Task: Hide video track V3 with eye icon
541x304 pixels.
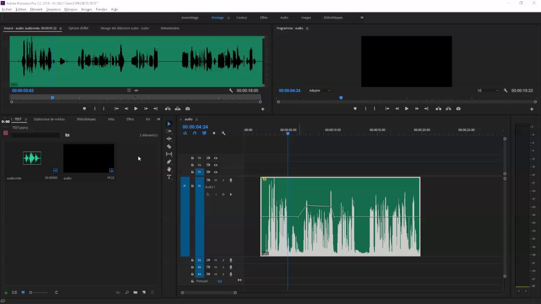Action: coord(216,158)
